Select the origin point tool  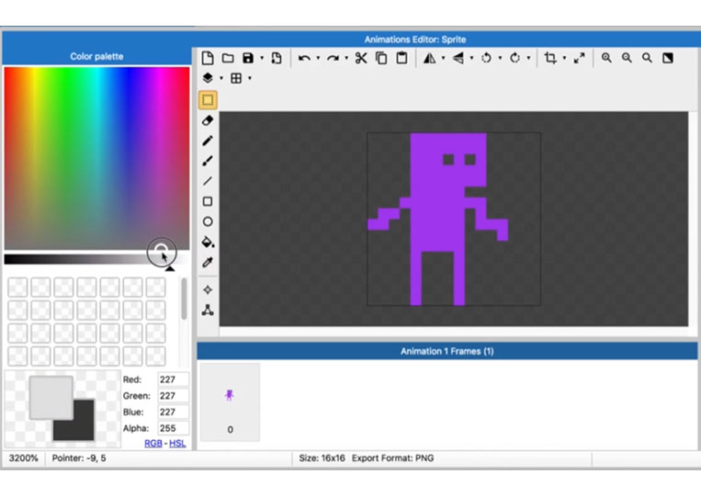pos(208,290)
